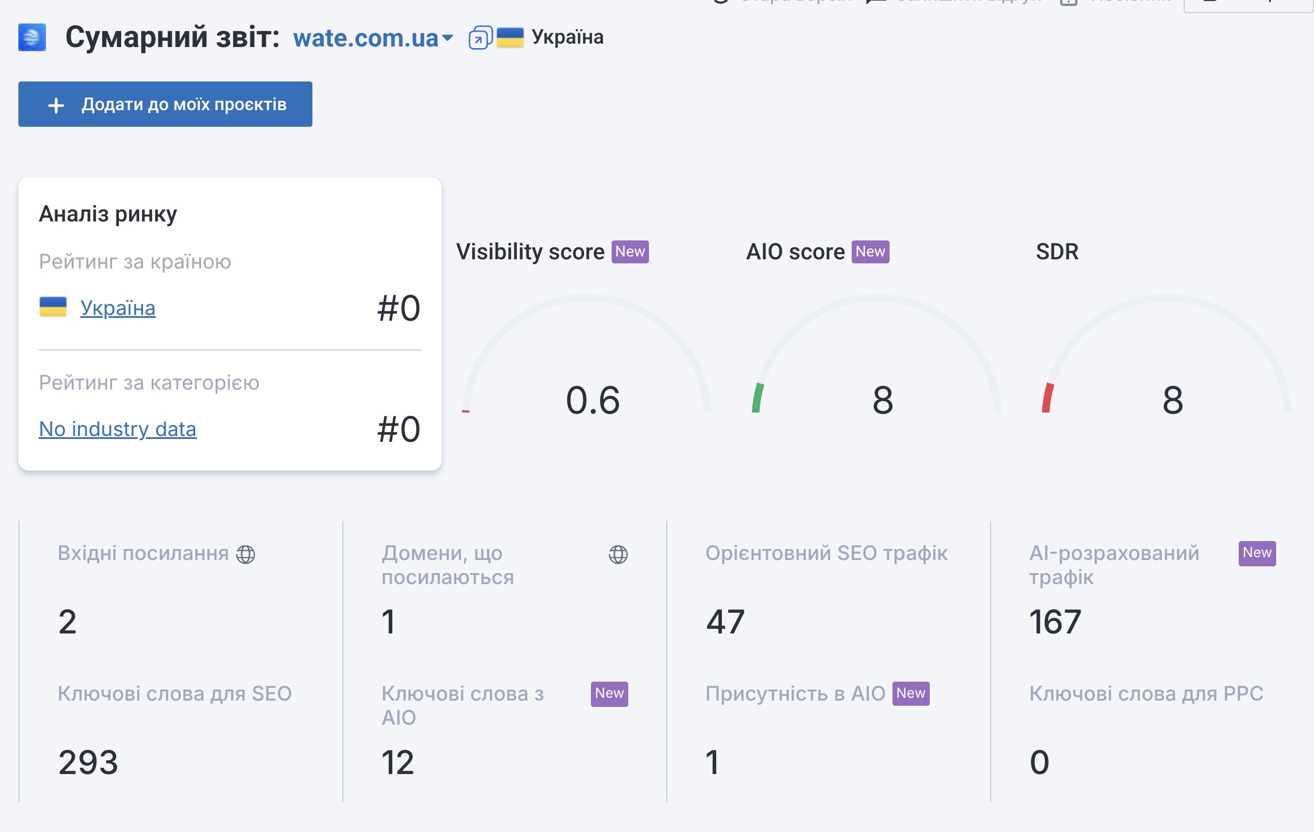Click the globe icon beside Домени, що посилаються
This screenshot has height=832, width=1314.
tap(618, 554)
